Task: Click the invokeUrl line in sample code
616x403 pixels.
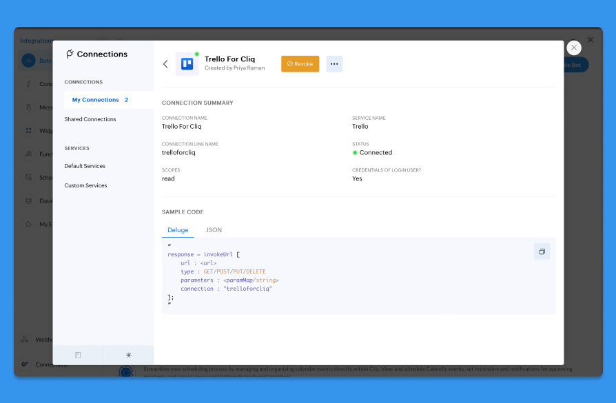Action: pos(203,254)
